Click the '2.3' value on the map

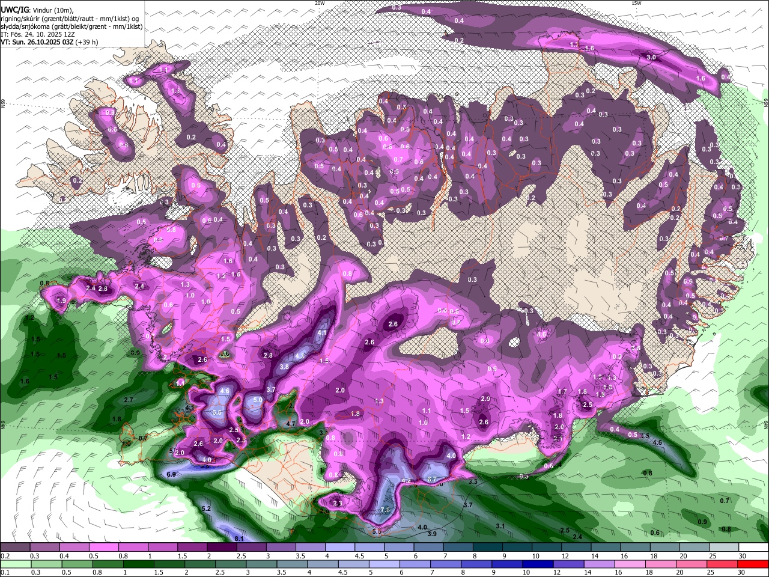pyautogui.click(x=338, y=503)
